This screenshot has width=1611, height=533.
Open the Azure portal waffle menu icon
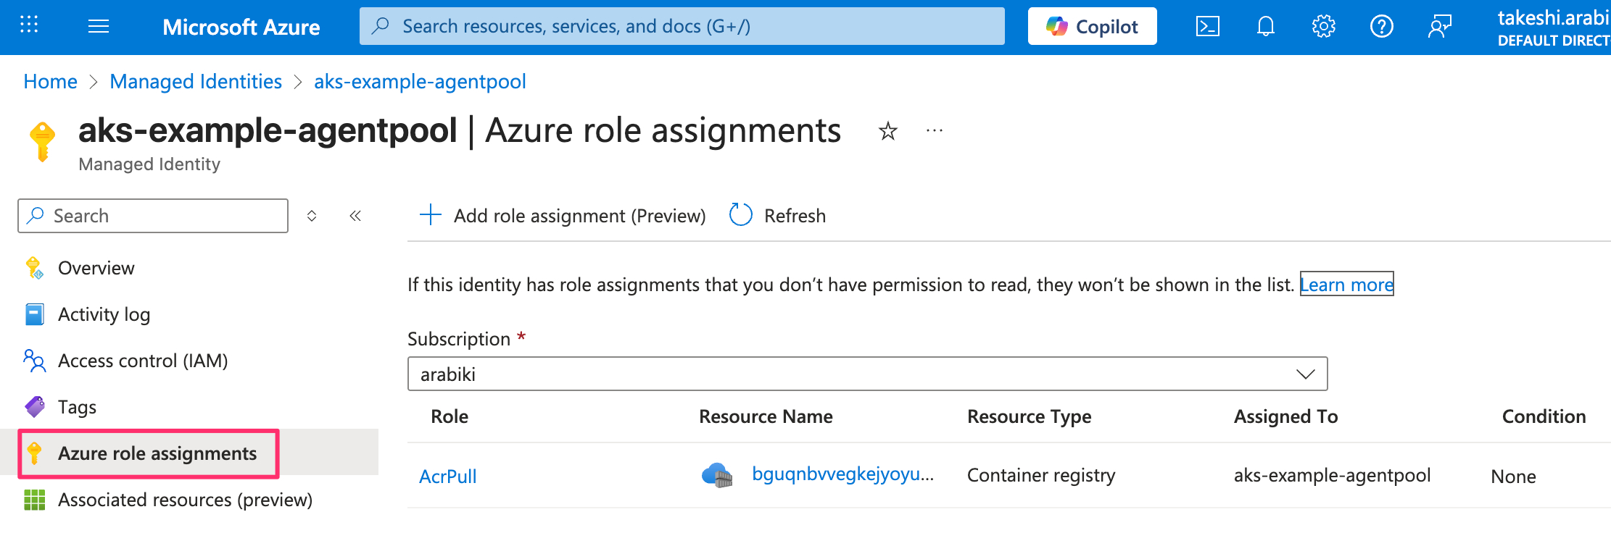29,25
